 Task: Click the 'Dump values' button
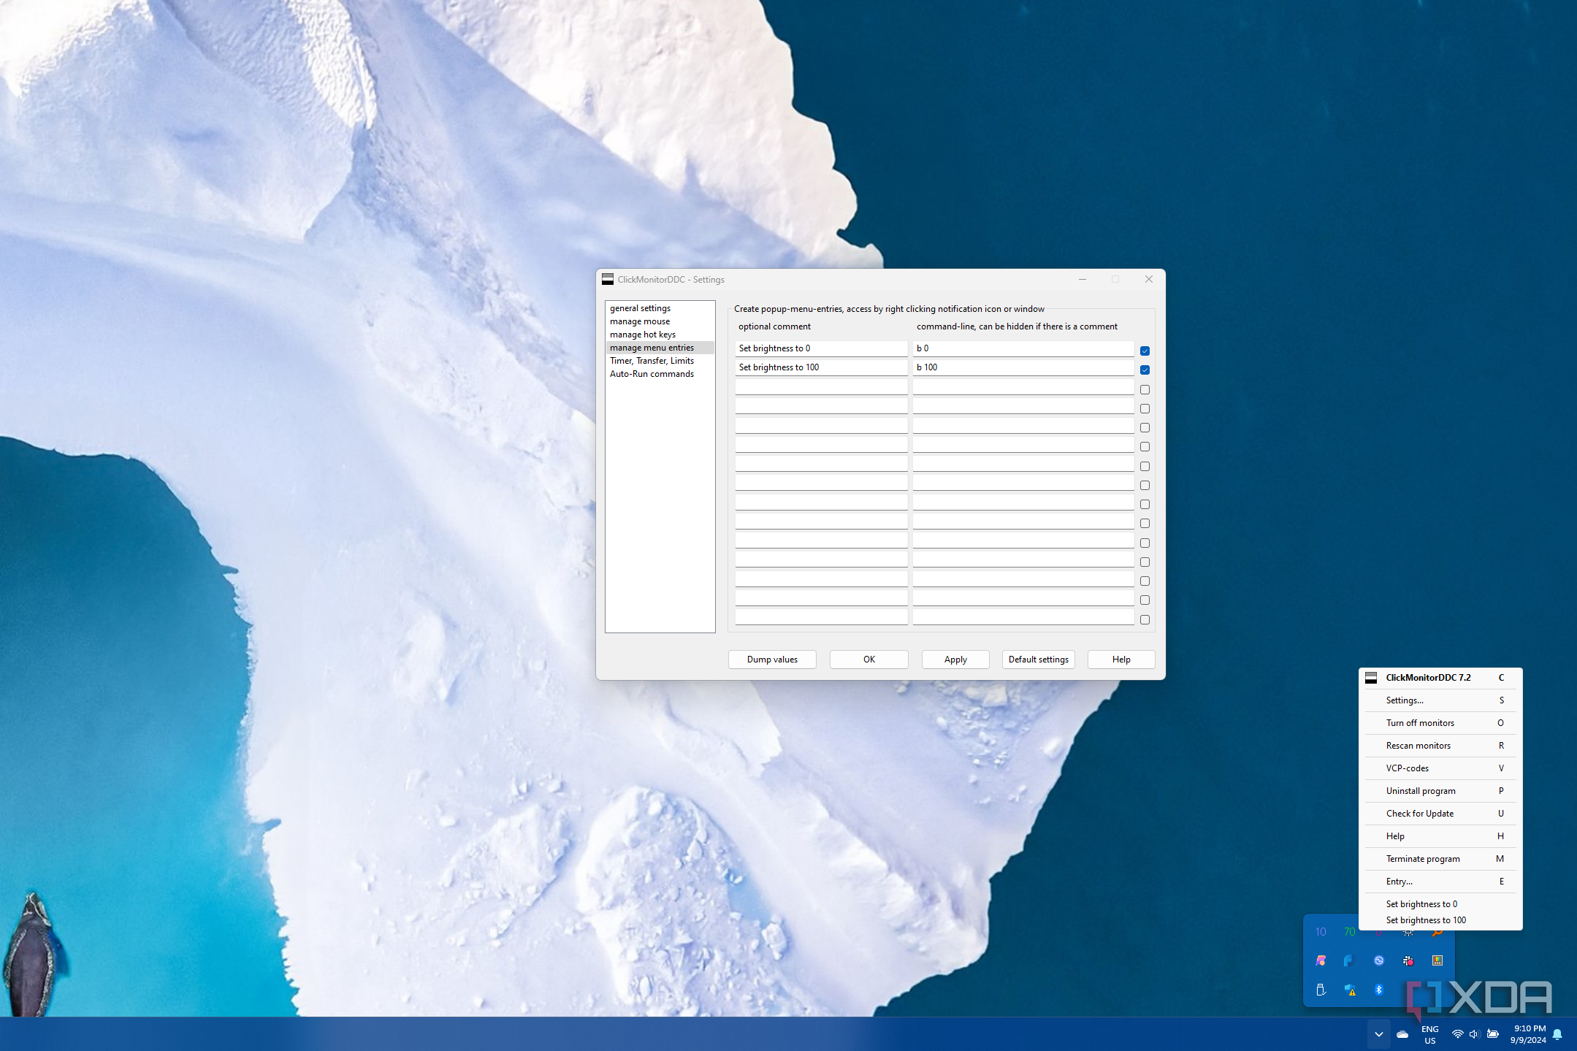click(772, 660)
